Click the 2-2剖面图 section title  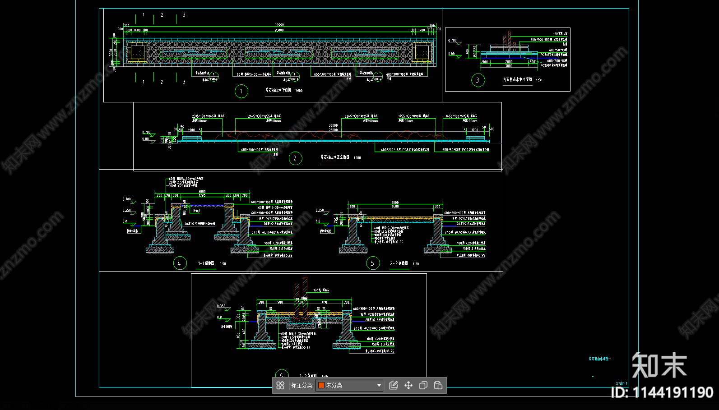[x=399, y=263]
